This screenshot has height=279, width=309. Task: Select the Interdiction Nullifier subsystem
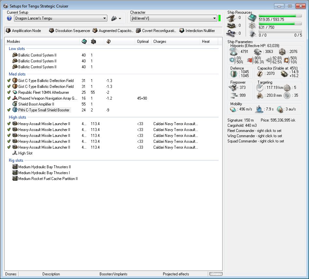pyautogui.click(x=197, y=31)
